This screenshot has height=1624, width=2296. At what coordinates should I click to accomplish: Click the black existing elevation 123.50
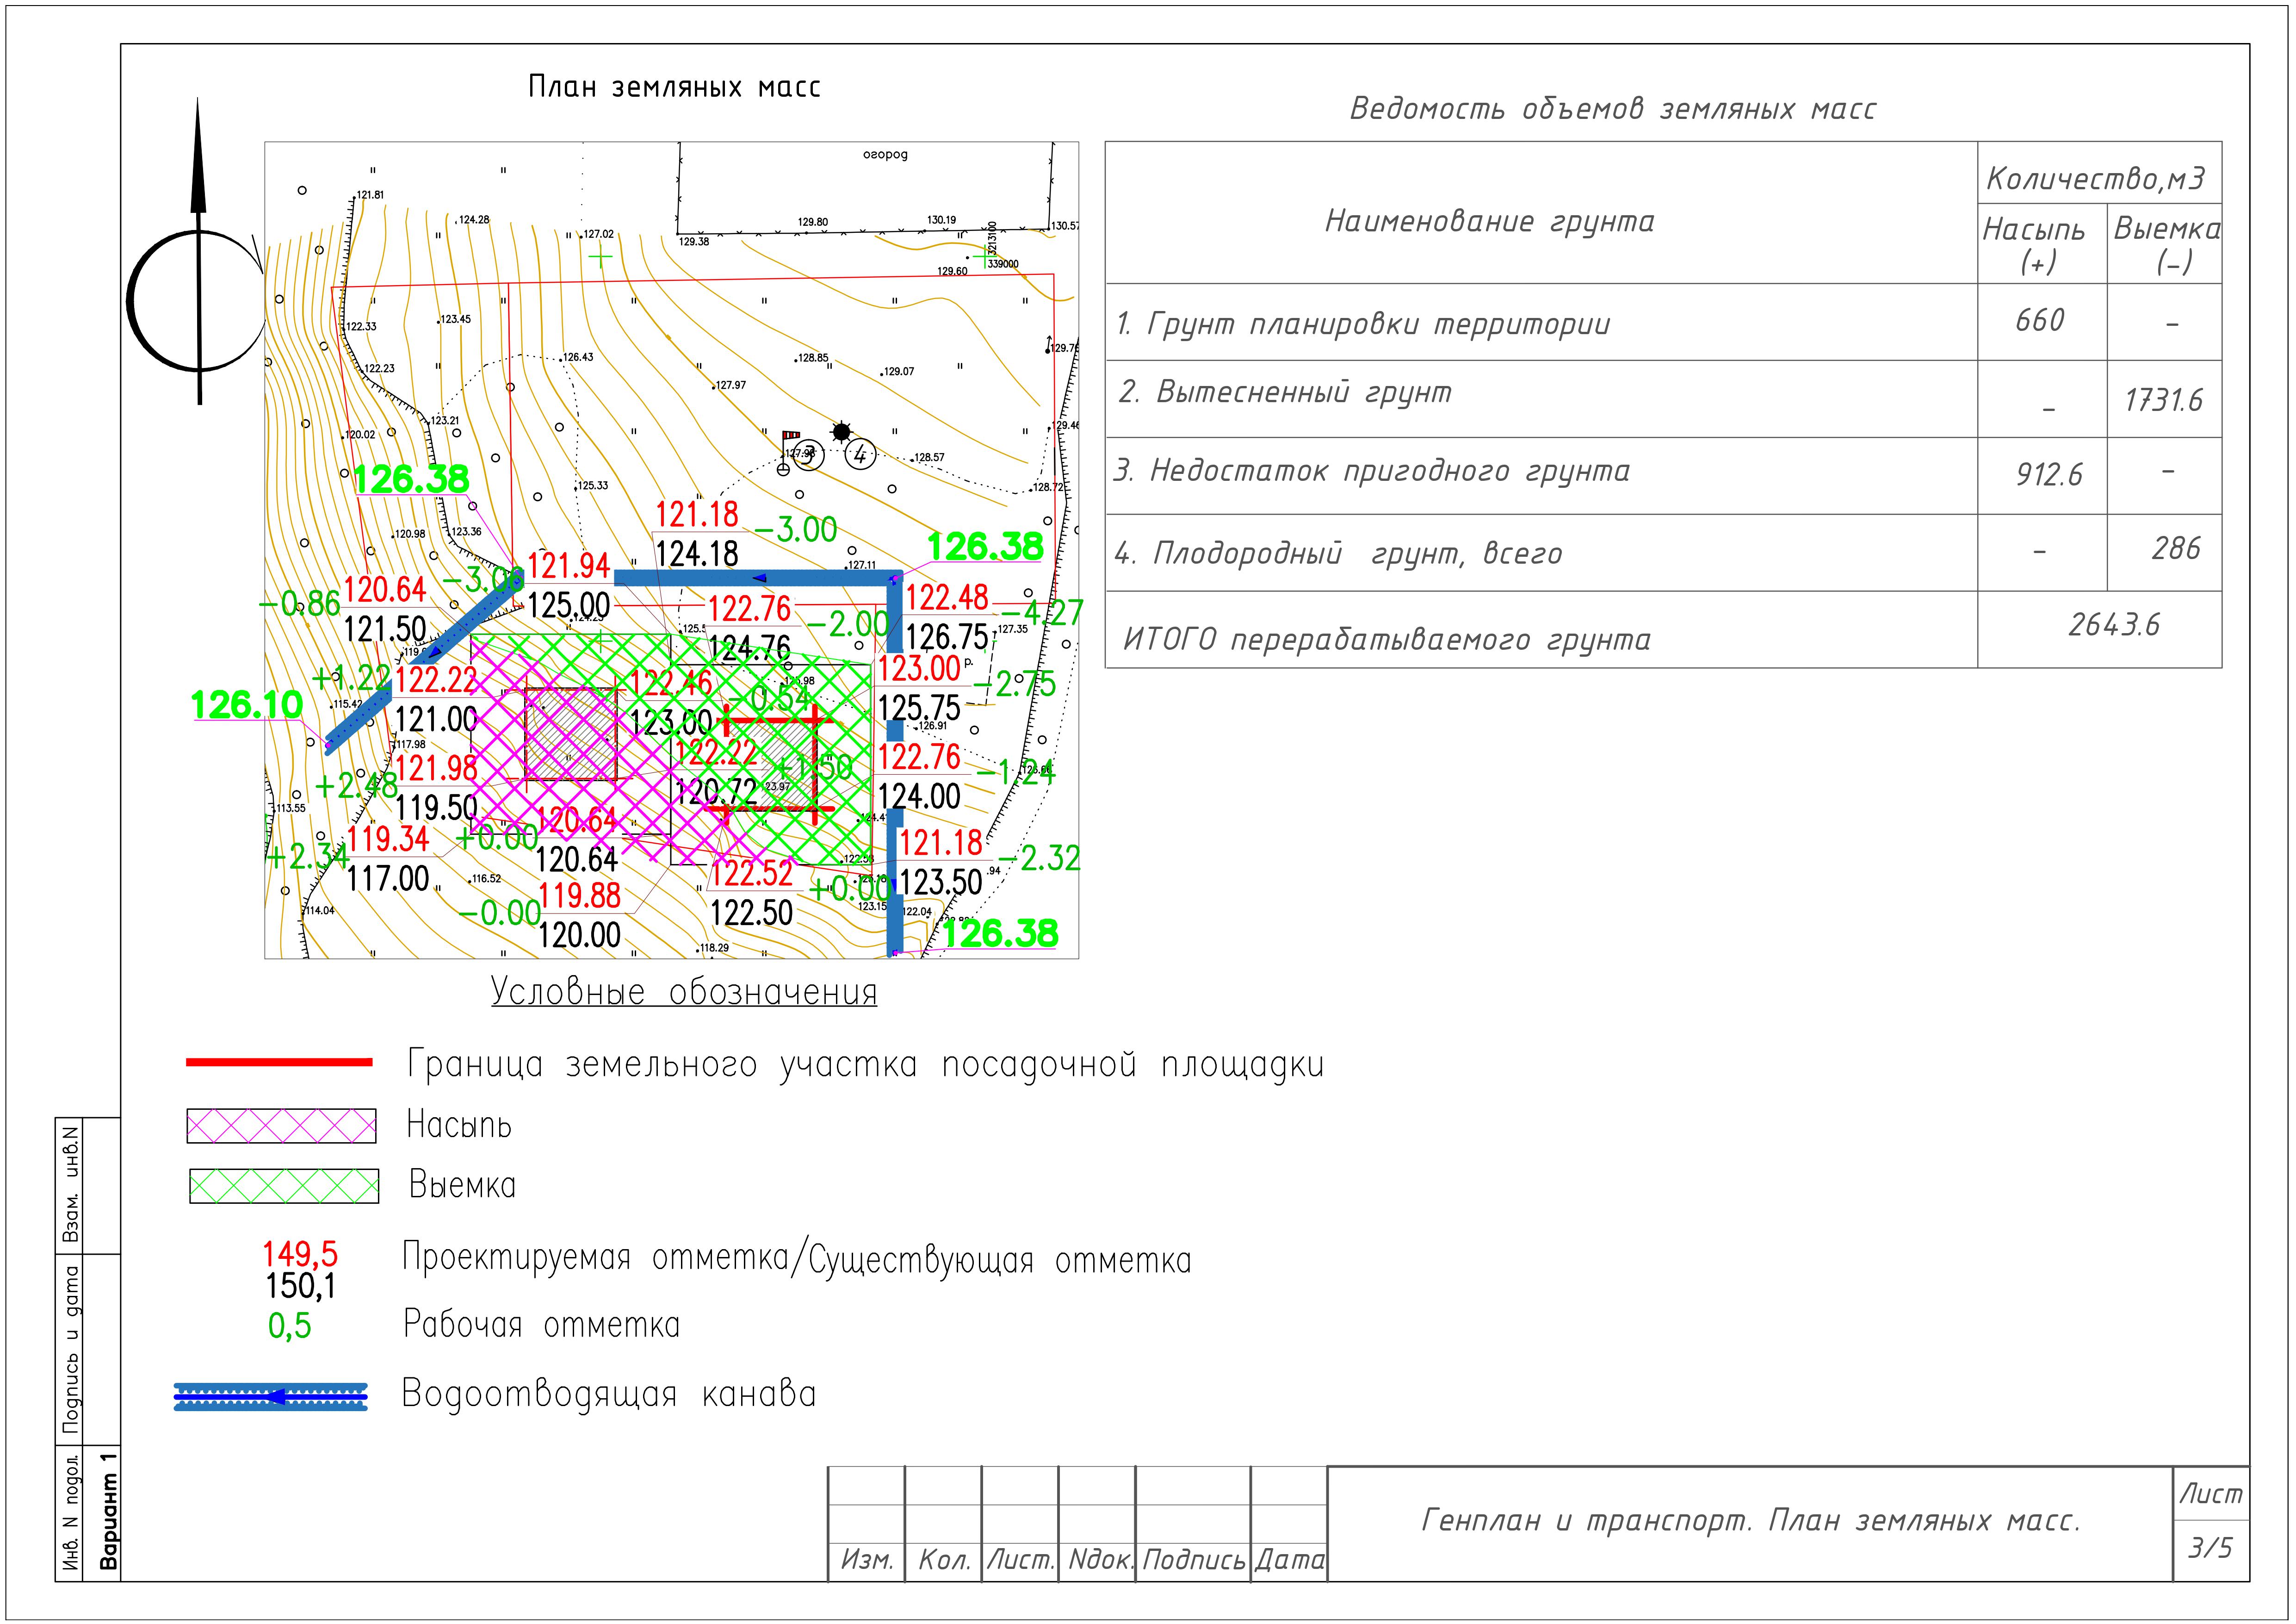(940, 884)
